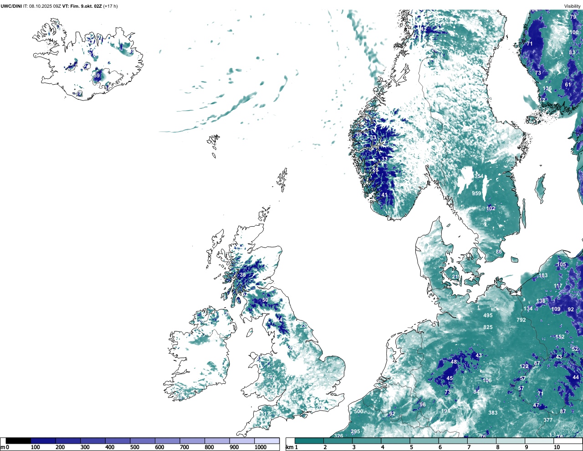The height and width of the screenshot is (451, 583).
Task: Click the 9–10 km legend swatch
Action: (x=539, y=441)
